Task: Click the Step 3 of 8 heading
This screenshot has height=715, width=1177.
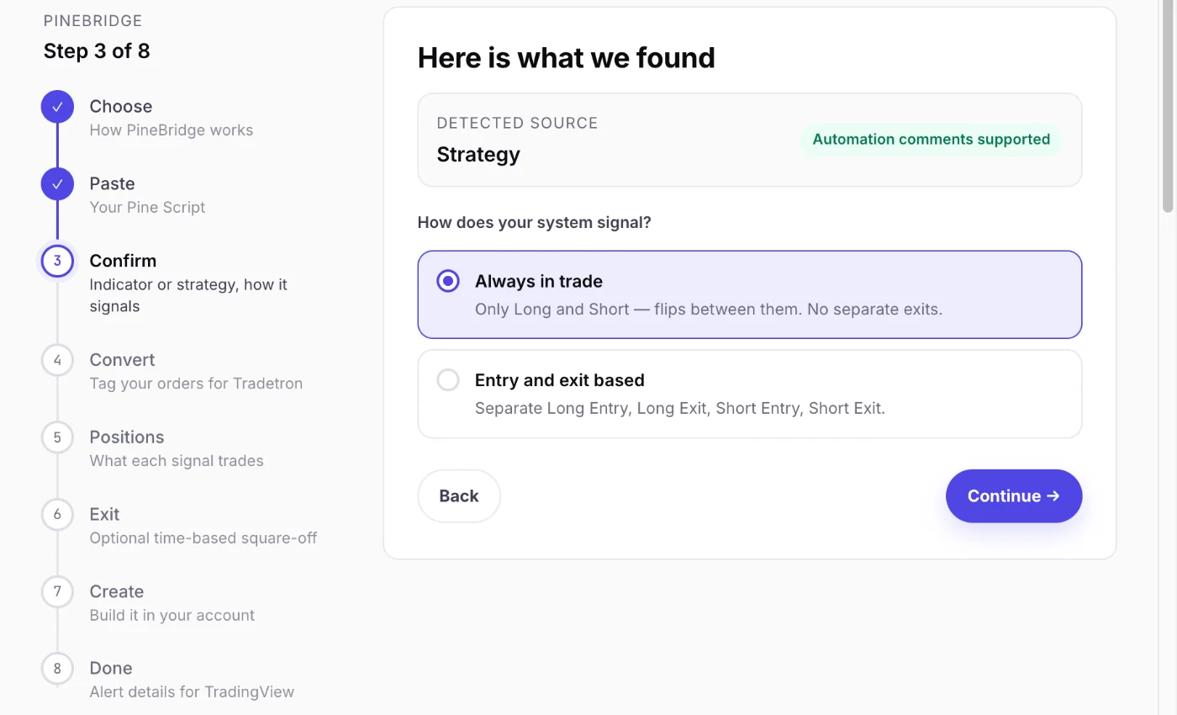Action: pyautogui.click(x=97, y=51)
